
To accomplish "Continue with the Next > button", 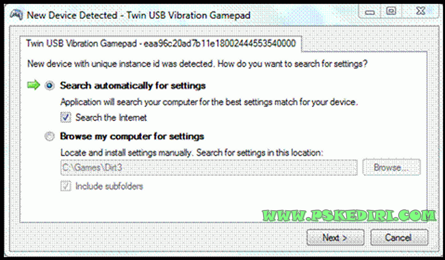I will 335,237.
